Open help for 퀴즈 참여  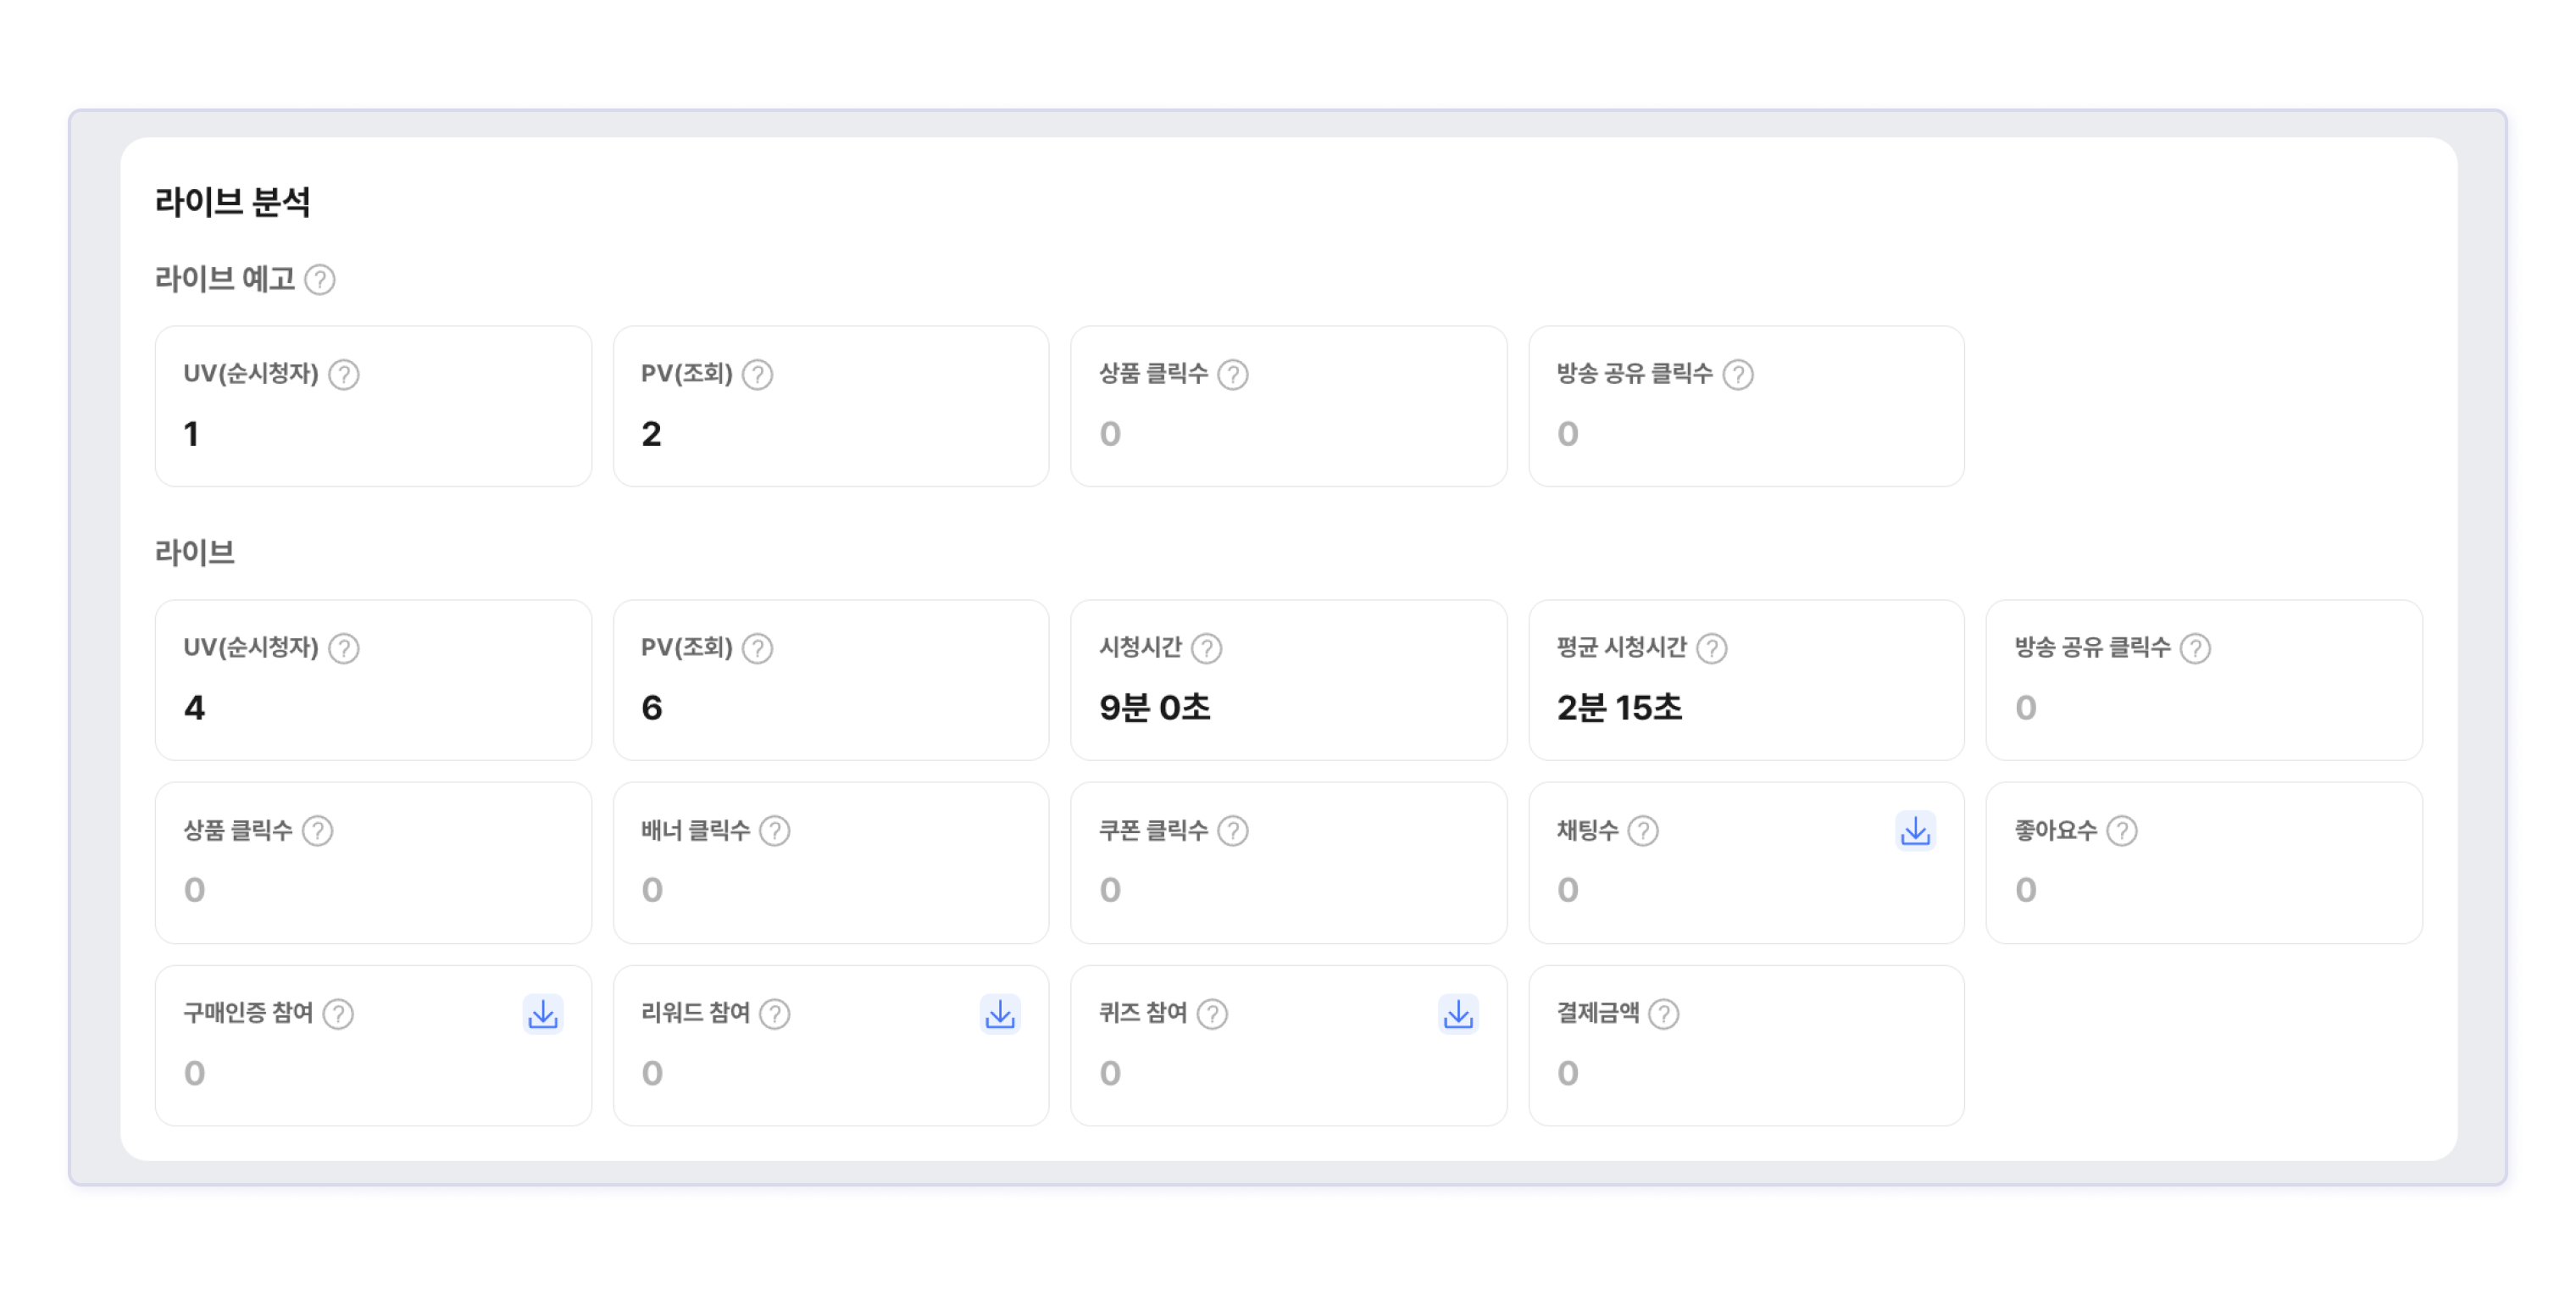pyautogui.click(x=1212, y=1014)
